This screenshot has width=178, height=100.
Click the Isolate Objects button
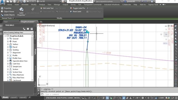8,15
